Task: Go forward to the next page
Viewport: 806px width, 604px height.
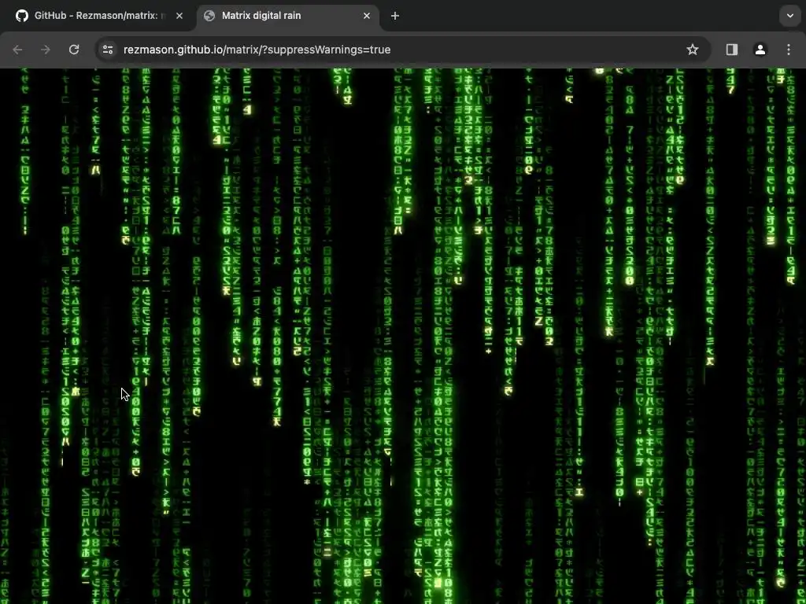Action: 46,50
